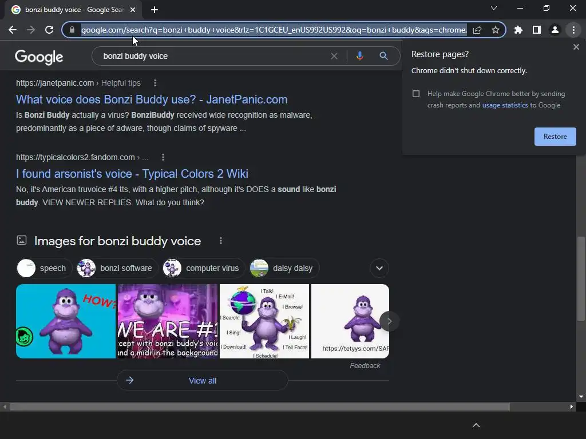The height and width of the screenshot is (439, 586).
Task: Toggle the Chrome side panel icon
Action: [x=537, y=30]
